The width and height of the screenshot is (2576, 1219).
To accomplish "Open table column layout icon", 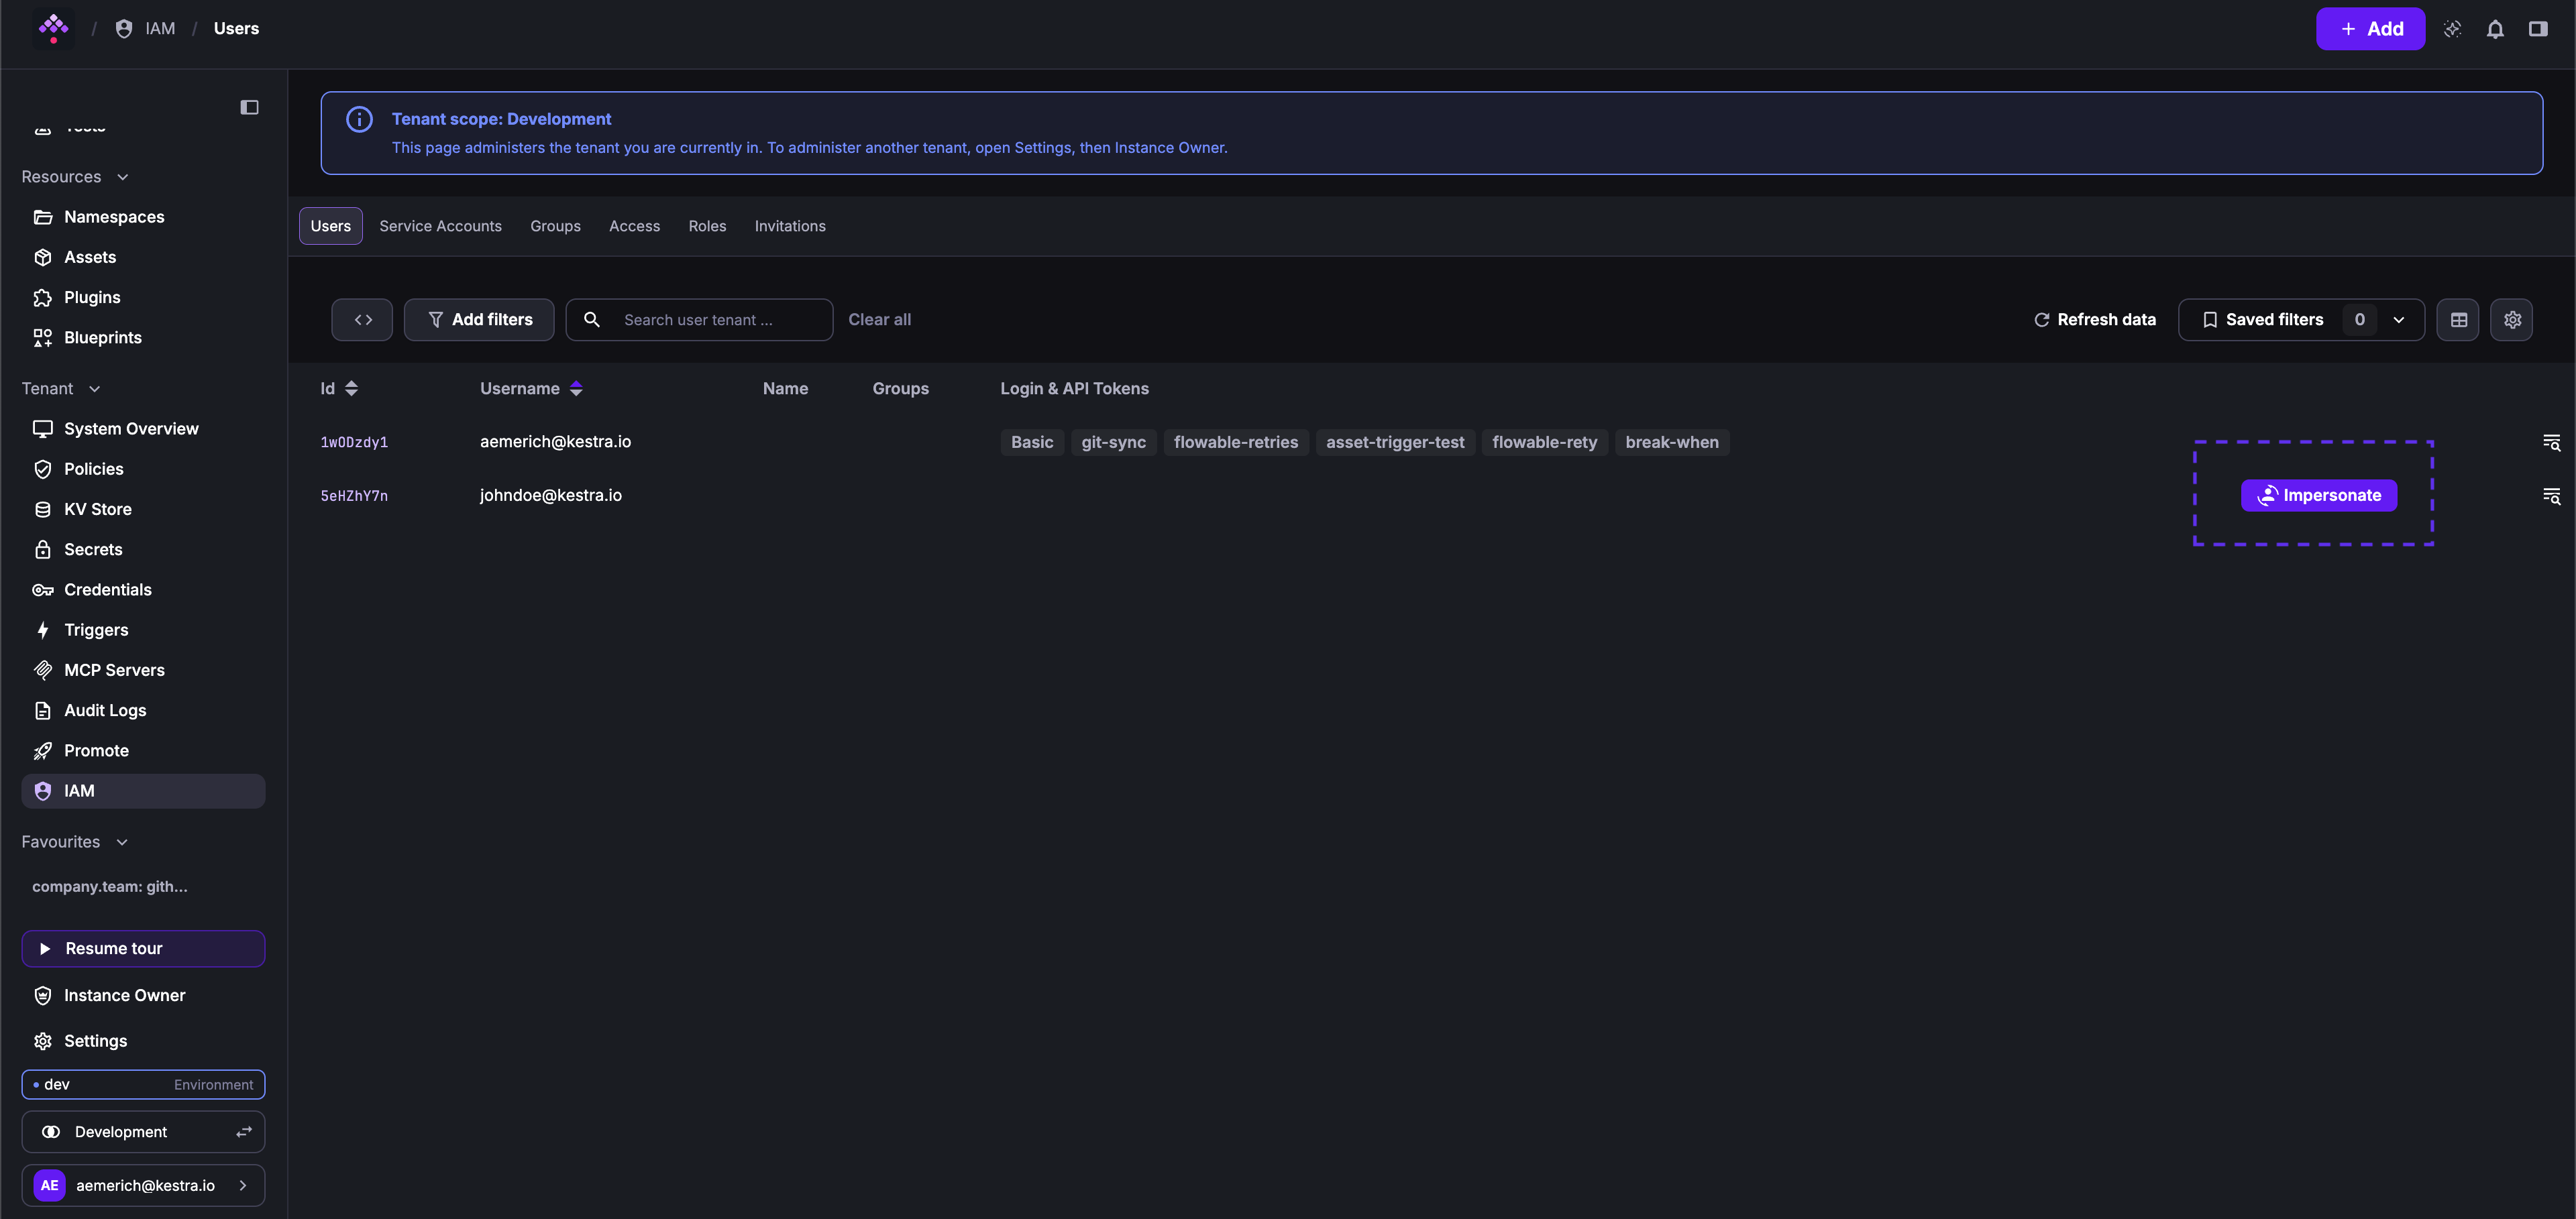I will click(x=2458, y=320).
